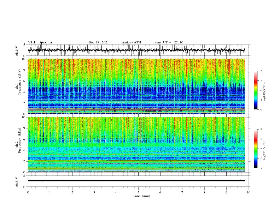Click the ch.2 spectrogram color scale bar
280x216 pixels.
tap(256, 149)
